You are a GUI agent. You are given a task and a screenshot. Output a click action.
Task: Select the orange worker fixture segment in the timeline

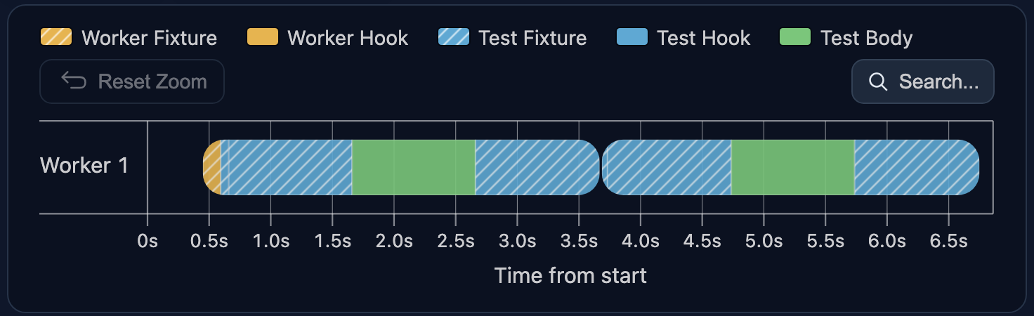coord(212,167)
